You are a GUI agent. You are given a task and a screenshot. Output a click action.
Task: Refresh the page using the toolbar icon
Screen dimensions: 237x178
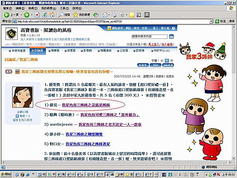(x=45, y=15)
